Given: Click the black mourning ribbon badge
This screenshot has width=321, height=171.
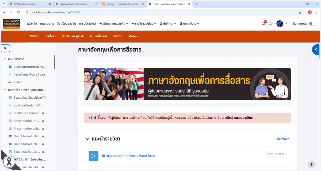Looking at the screenshot, I should (9, 161).
